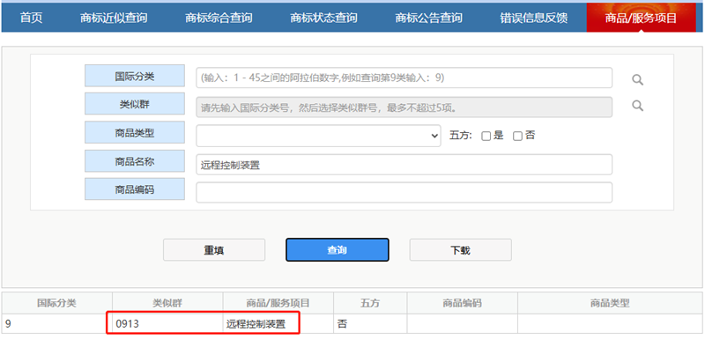The image size is (705, 340).
Task: Check the 五方 是 checkbox
Action: click(486, 137)
